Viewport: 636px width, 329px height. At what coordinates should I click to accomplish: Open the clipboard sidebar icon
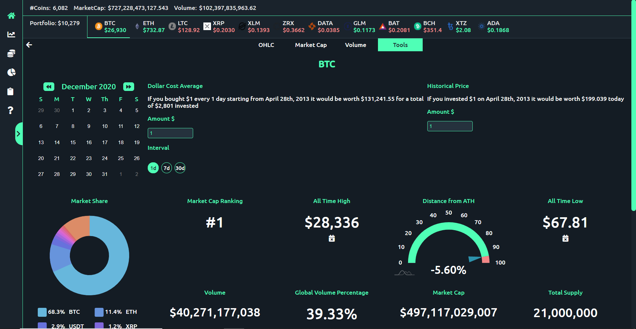[11, 91]
